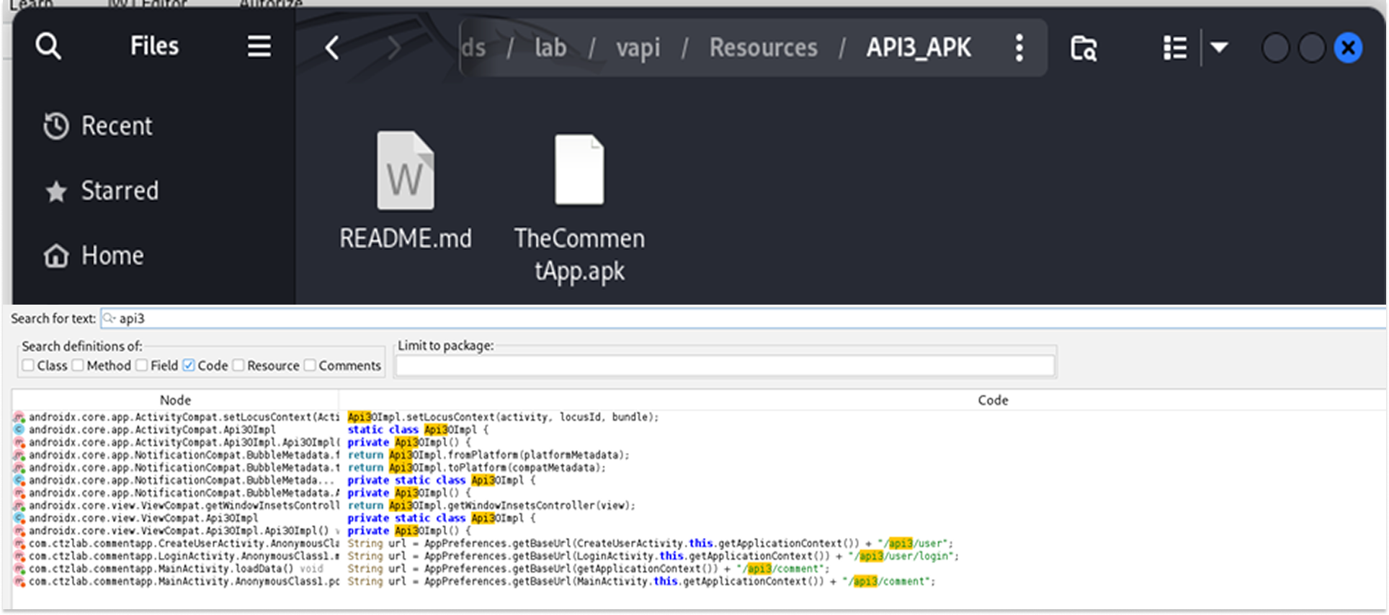Select result 'Api30Impl.fromPlatform(platformMetadata)'
The height and width of the screenshot is (615, 1389).
coord(488,455)
